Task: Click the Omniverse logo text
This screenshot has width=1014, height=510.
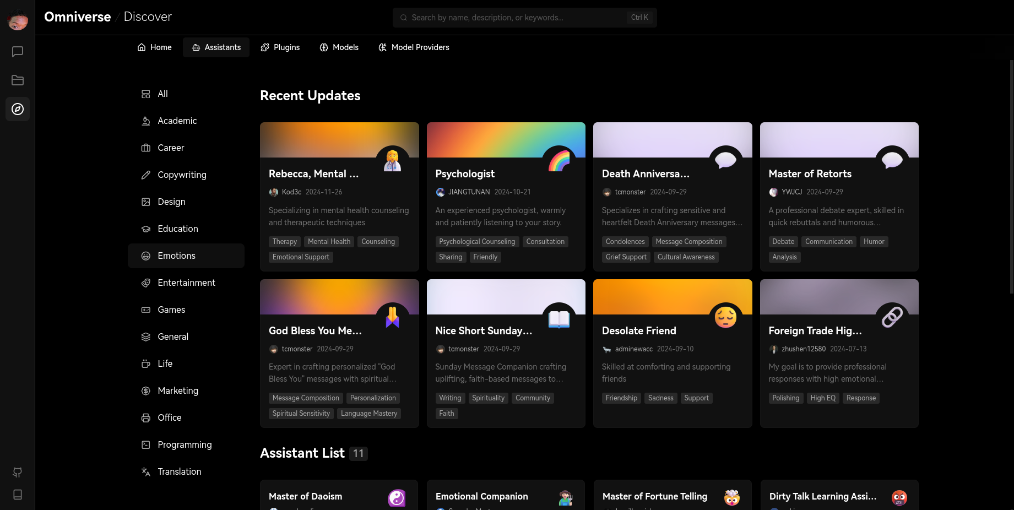Action: [78, 17]
